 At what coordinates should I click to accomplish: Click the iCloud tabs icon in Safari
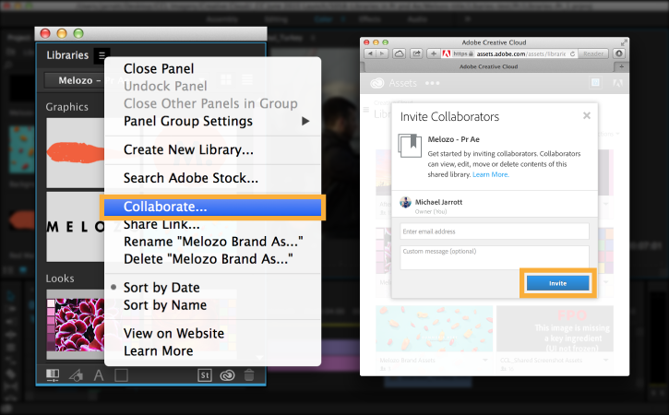[x=399, y=53]
